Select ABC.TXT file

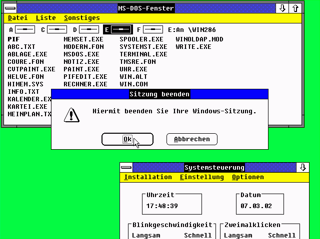coord(21,47)
